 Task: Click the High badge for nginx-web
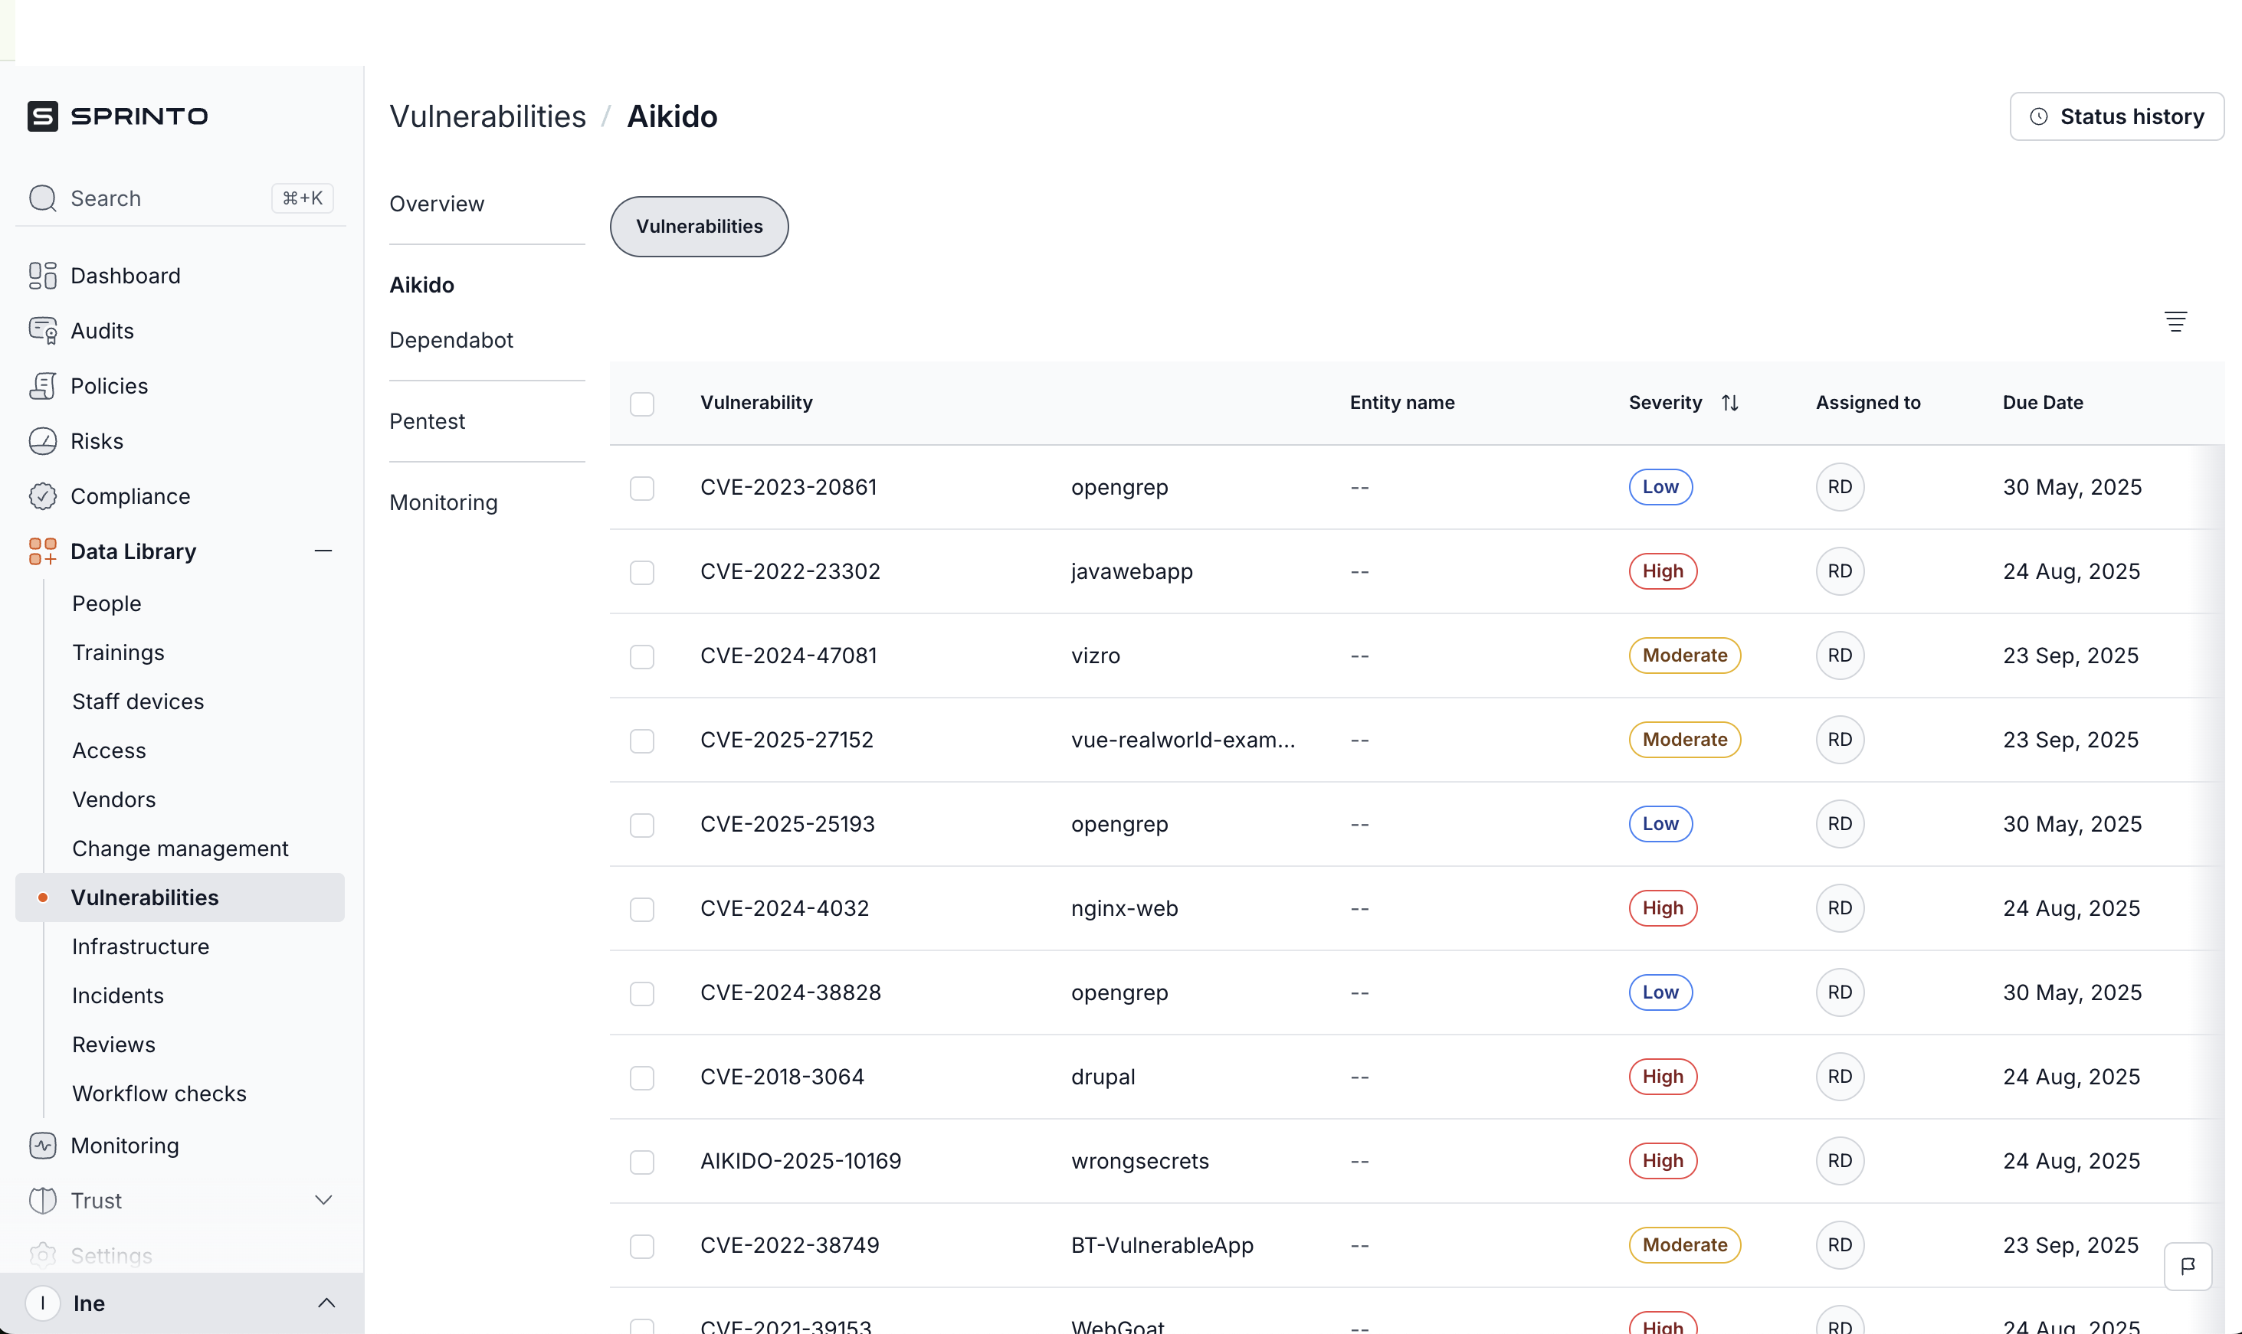pos(1662,908)
